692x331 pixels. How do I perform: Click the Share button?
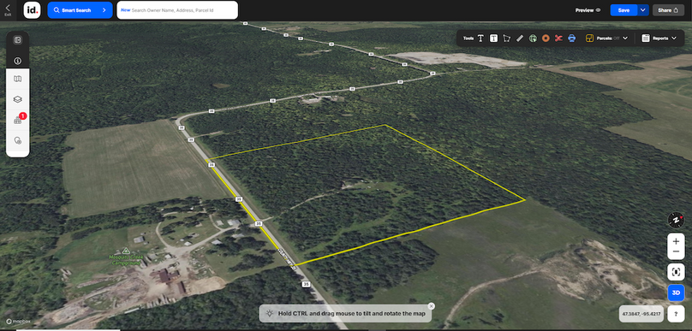tap(668, 10)
